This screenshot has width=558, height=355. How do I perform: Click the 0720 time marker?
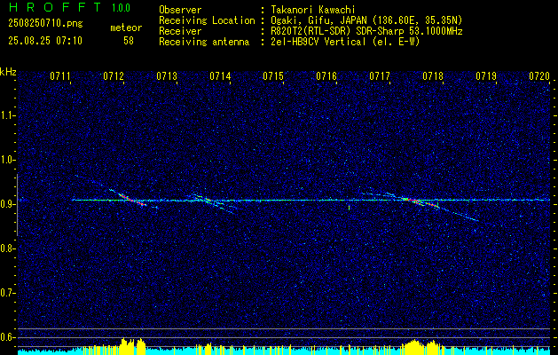point(539,76)
